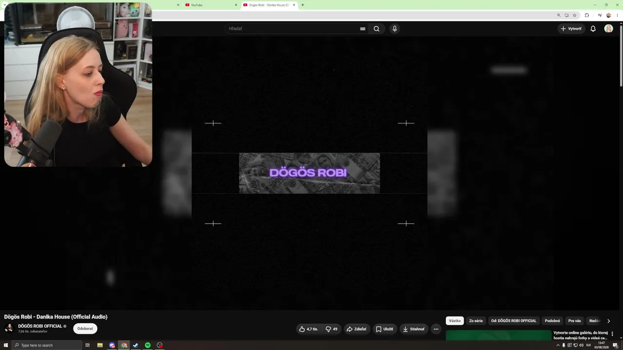
Task: Like the video with 4,7 tis. likes
Action: click(x=309, y=329)
